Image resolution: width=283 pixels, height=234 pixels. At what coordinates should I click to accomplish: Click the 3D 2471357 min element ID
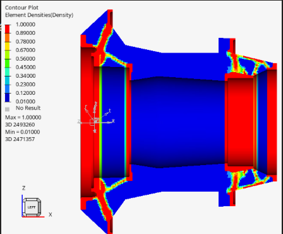[20, 139]
